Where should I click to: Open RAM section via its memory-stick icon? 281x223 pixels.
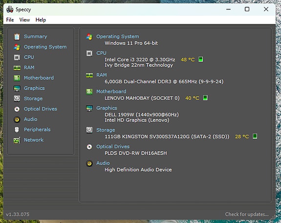click(17, 67)
